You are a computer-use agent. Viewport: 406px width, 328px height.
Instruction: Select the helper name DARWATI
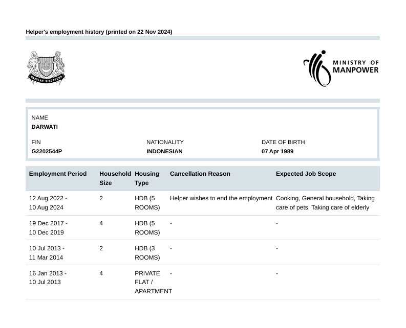coord(45,127)
